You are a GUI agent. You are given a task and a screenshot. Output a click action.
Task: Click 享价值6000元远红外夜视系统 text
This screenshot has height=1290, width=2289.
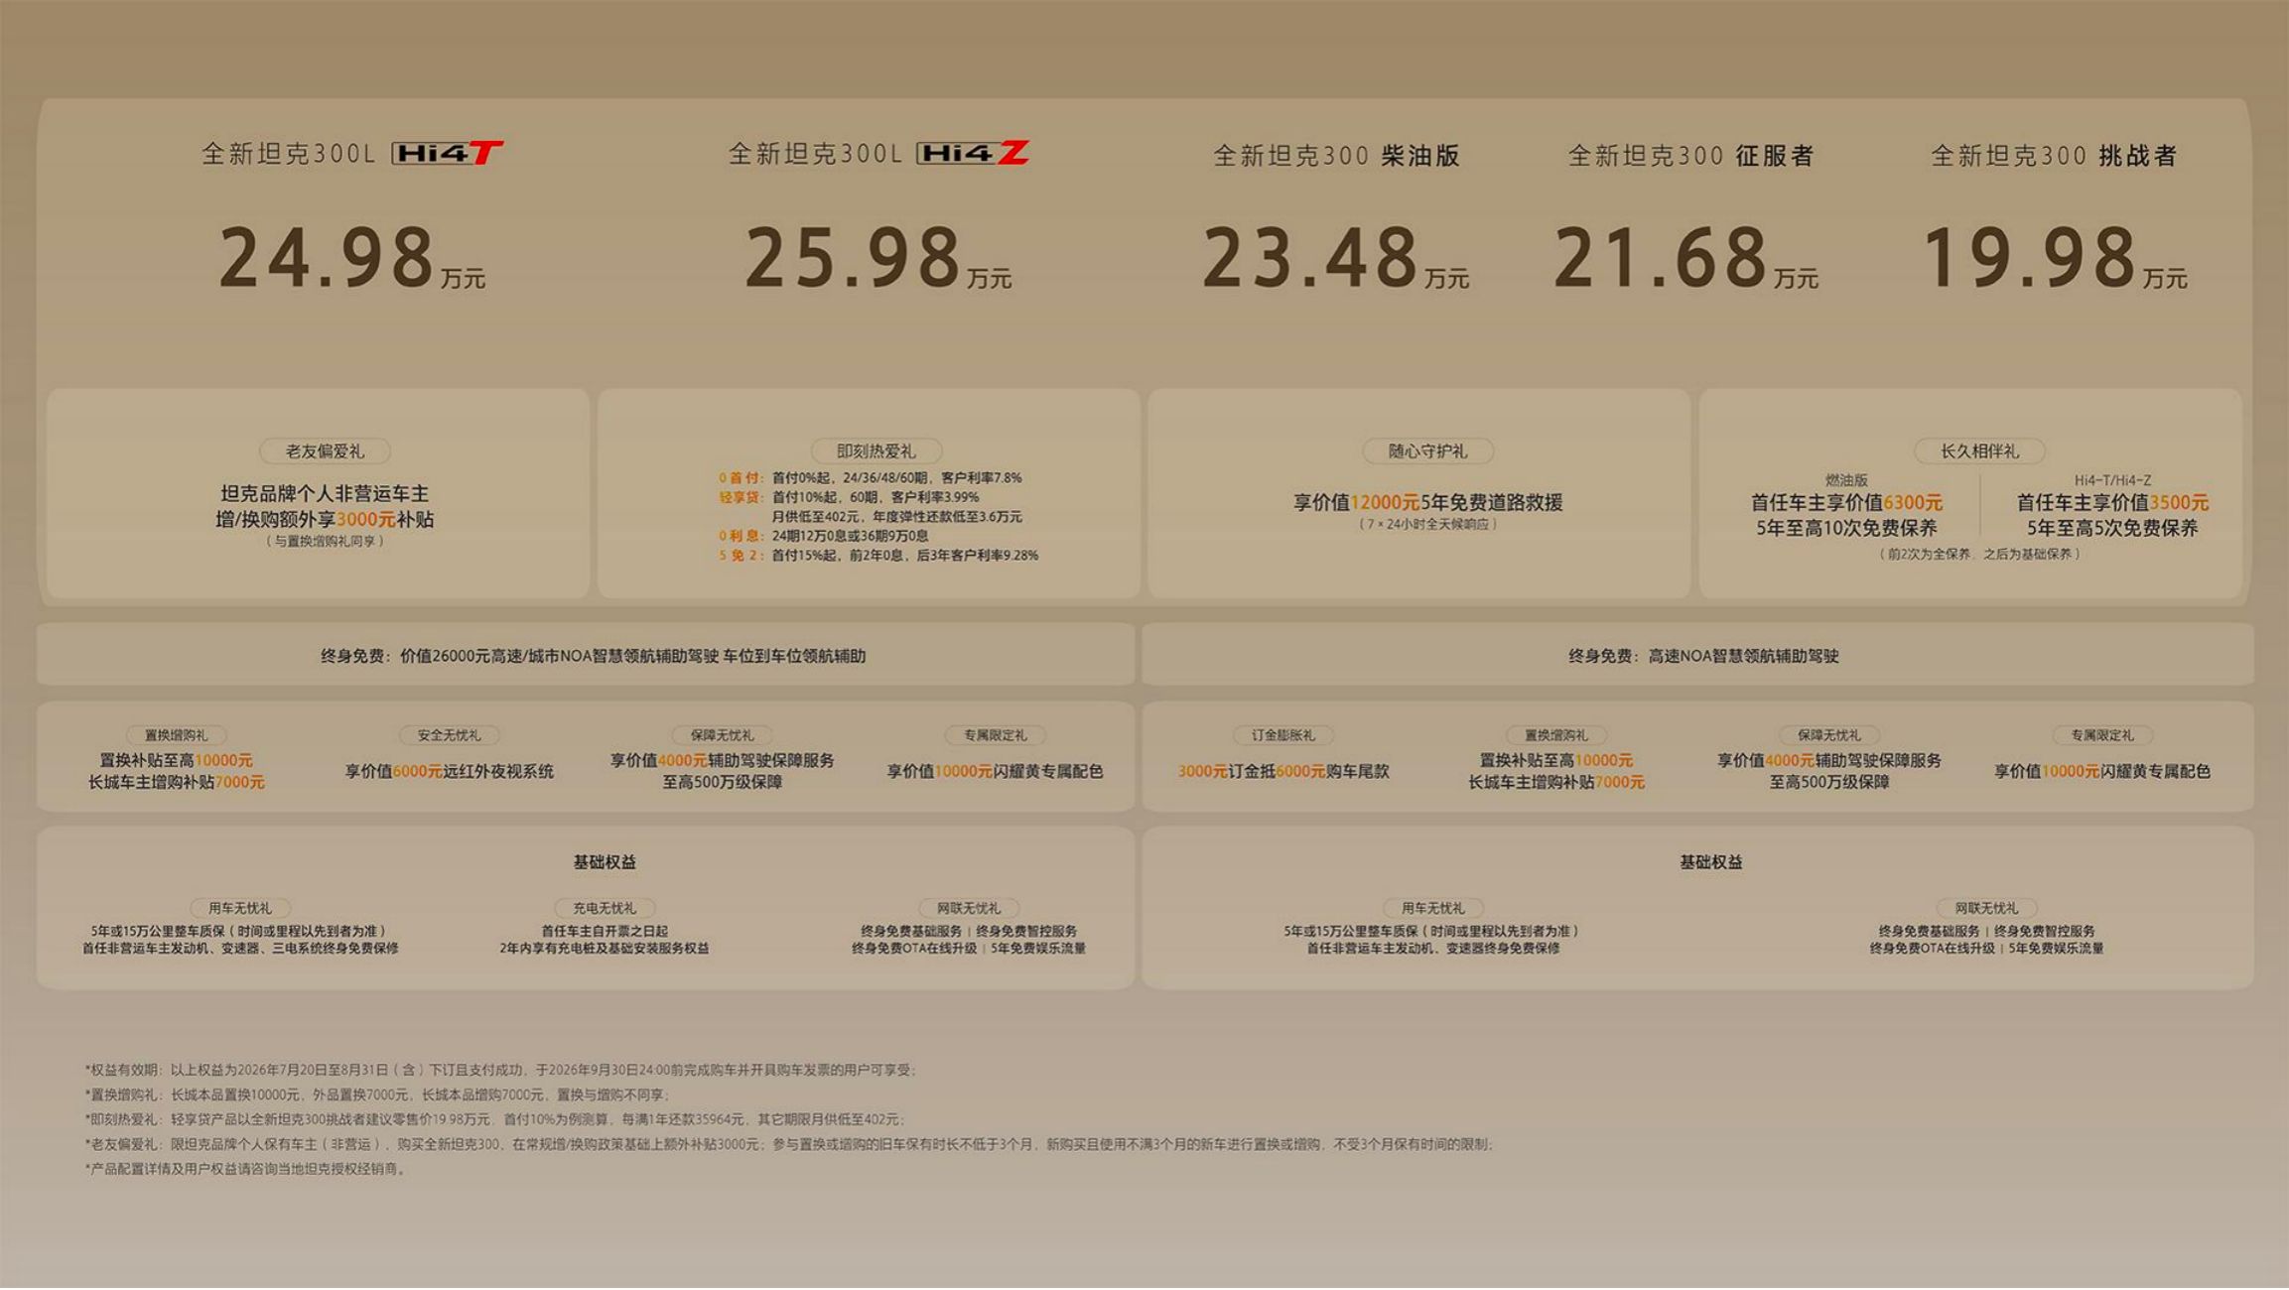point(449,772)
